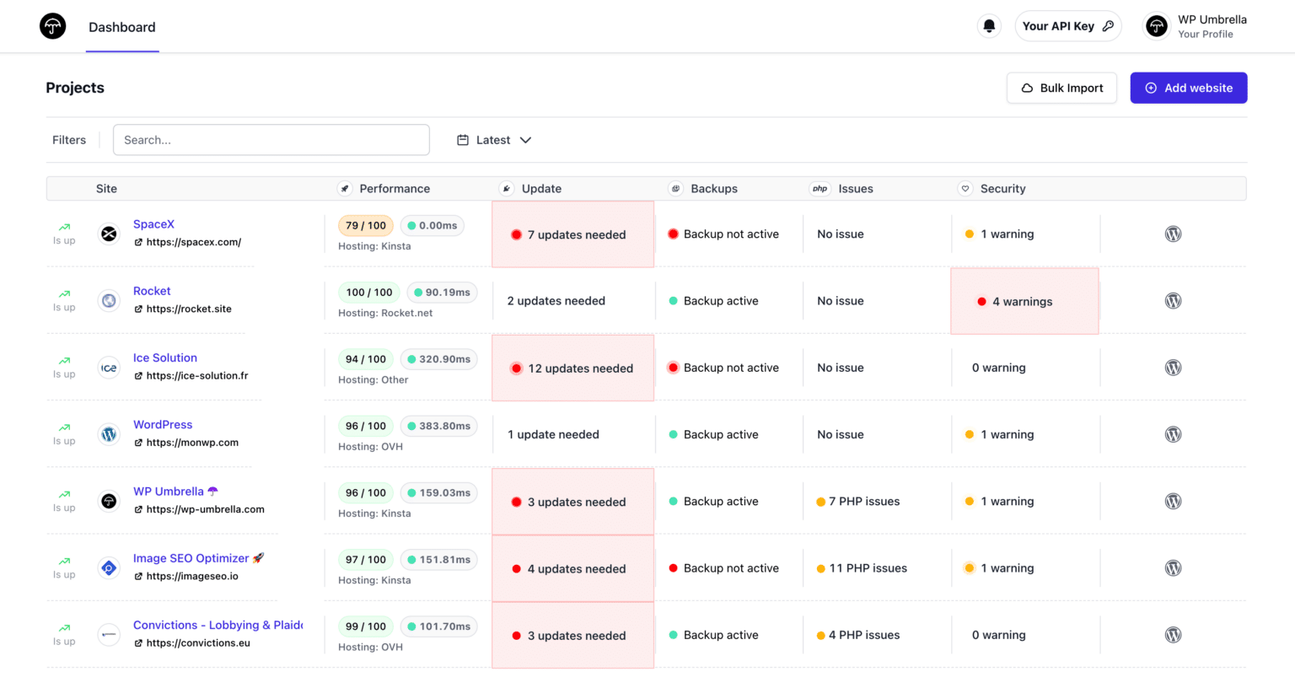
Task: Click the Bulk Import button
Action: point(1061,88)
